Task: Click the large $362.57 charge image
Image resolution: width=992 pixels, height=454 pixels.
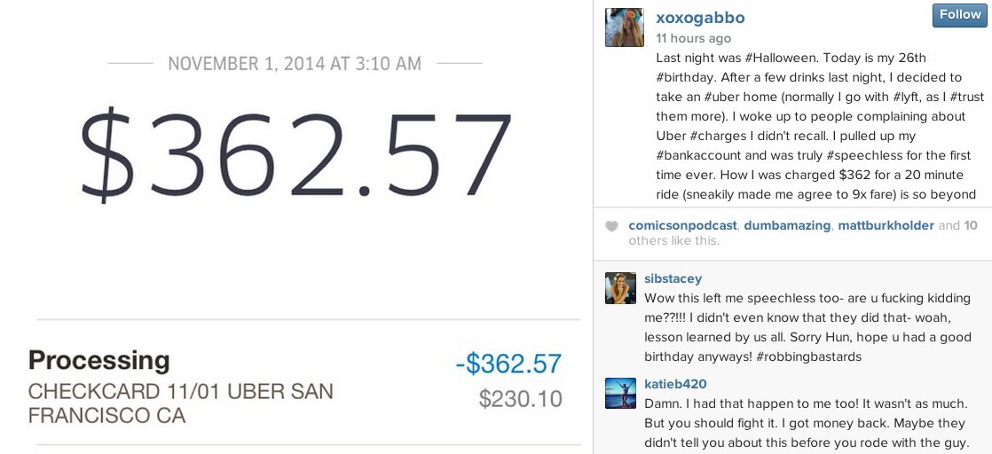Action: 295,155
